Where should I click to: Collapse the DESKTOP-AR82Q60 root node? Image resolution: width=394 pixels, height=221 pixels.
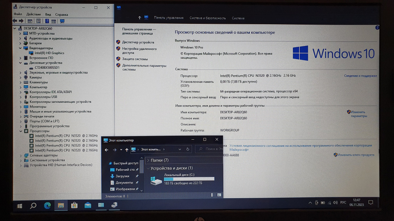15,28
